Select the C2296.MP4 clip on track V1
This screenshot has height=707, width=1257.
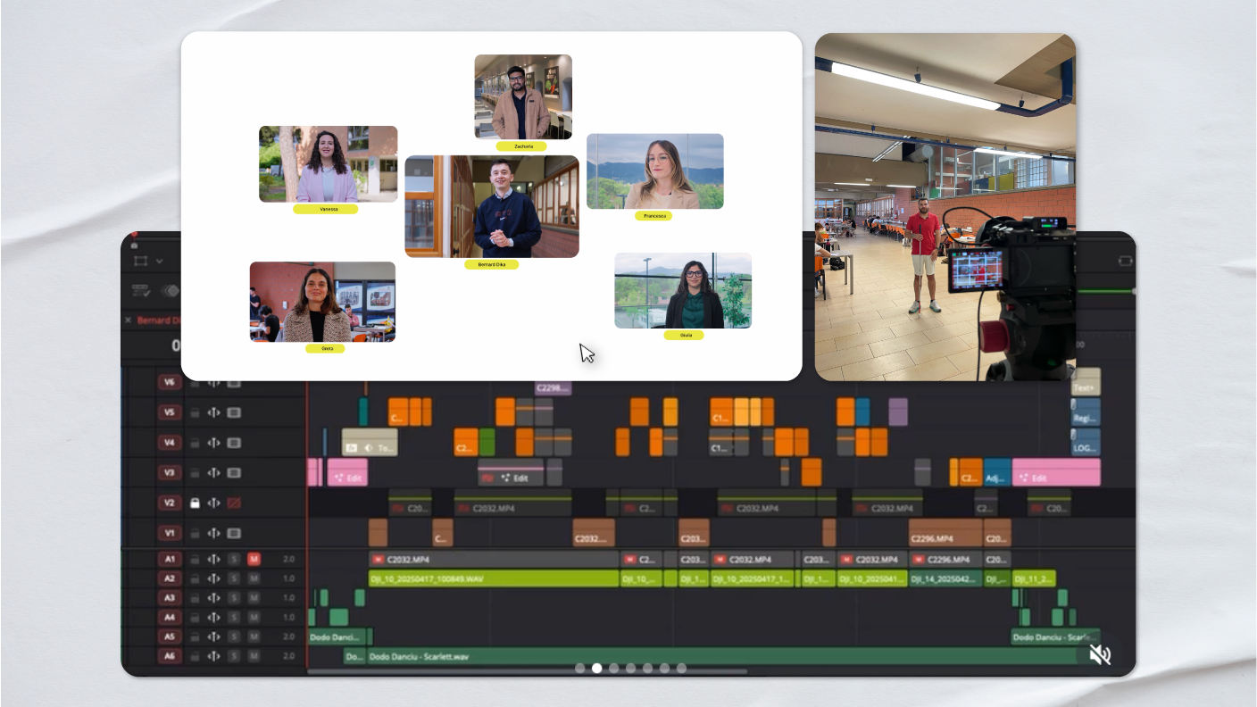(945, 533)
